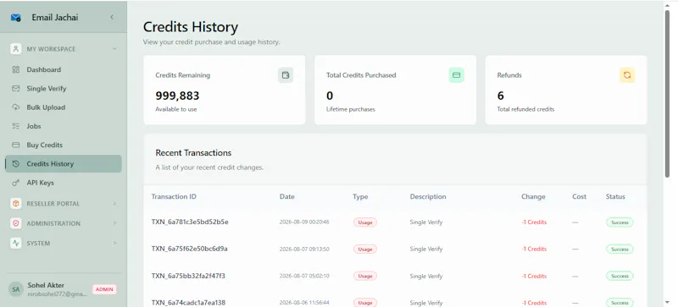Screen dimensions: 678x307
Task: Click the Usage tag for TXN_6a75bb32fa2f47f3
Action: click(x=365, y=276)
